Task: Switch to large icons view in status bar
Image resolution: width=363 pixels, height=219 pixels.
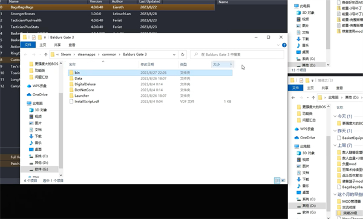Action: click(x=283, y=180)
